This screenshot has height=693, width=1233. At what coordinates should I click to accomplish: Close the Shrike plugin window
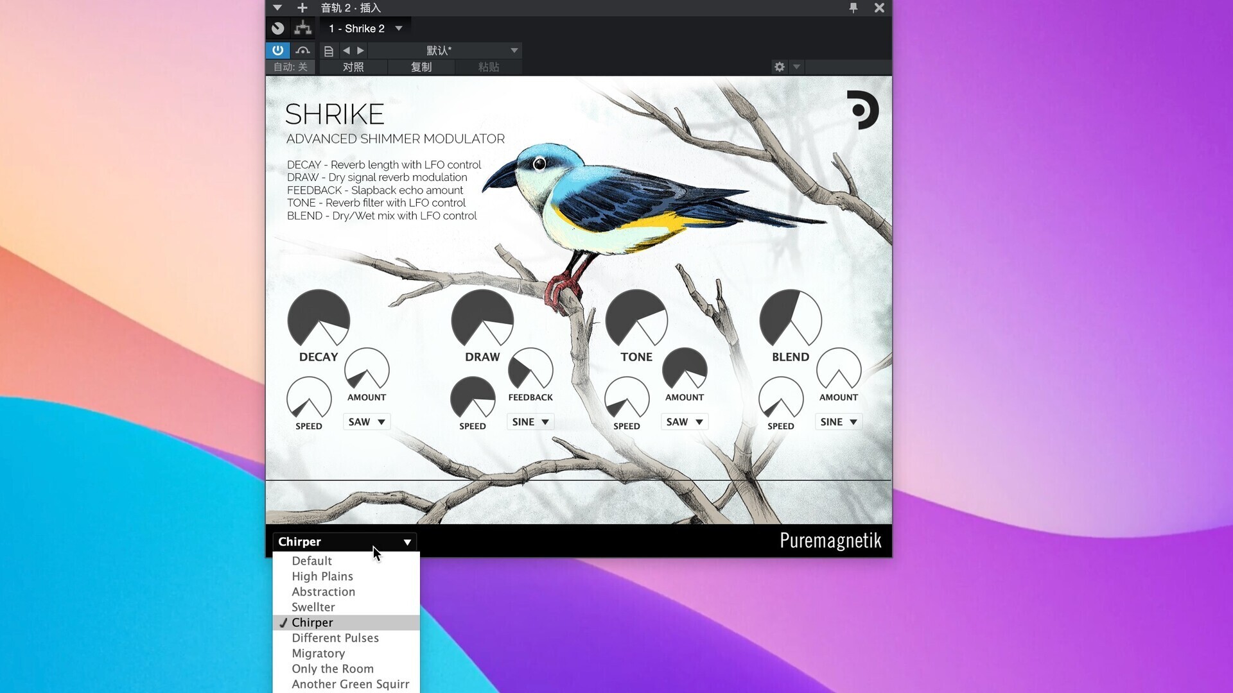click(x=879, y=8)
